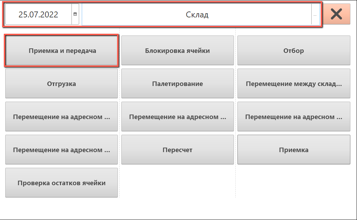Open the calendar picker icon beside the date
This screenshot has width=357, height=220.
75,15
